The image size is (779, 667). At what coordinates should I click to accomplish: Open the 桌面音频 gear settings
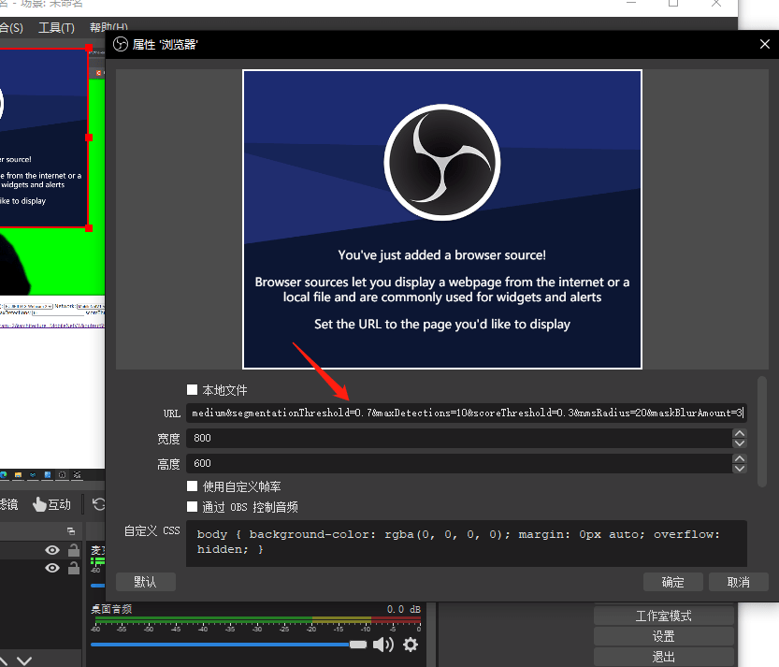(x=411, y=645)
